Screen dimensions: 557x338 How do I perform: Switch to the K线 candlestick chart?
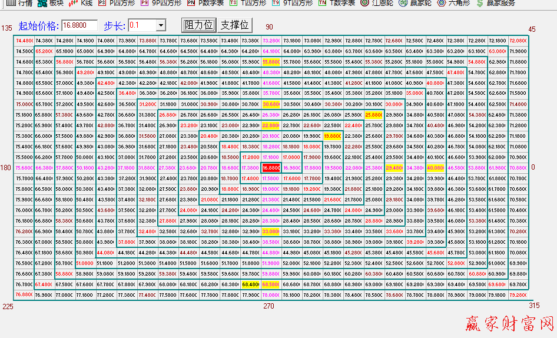click(x=81, y=3)
